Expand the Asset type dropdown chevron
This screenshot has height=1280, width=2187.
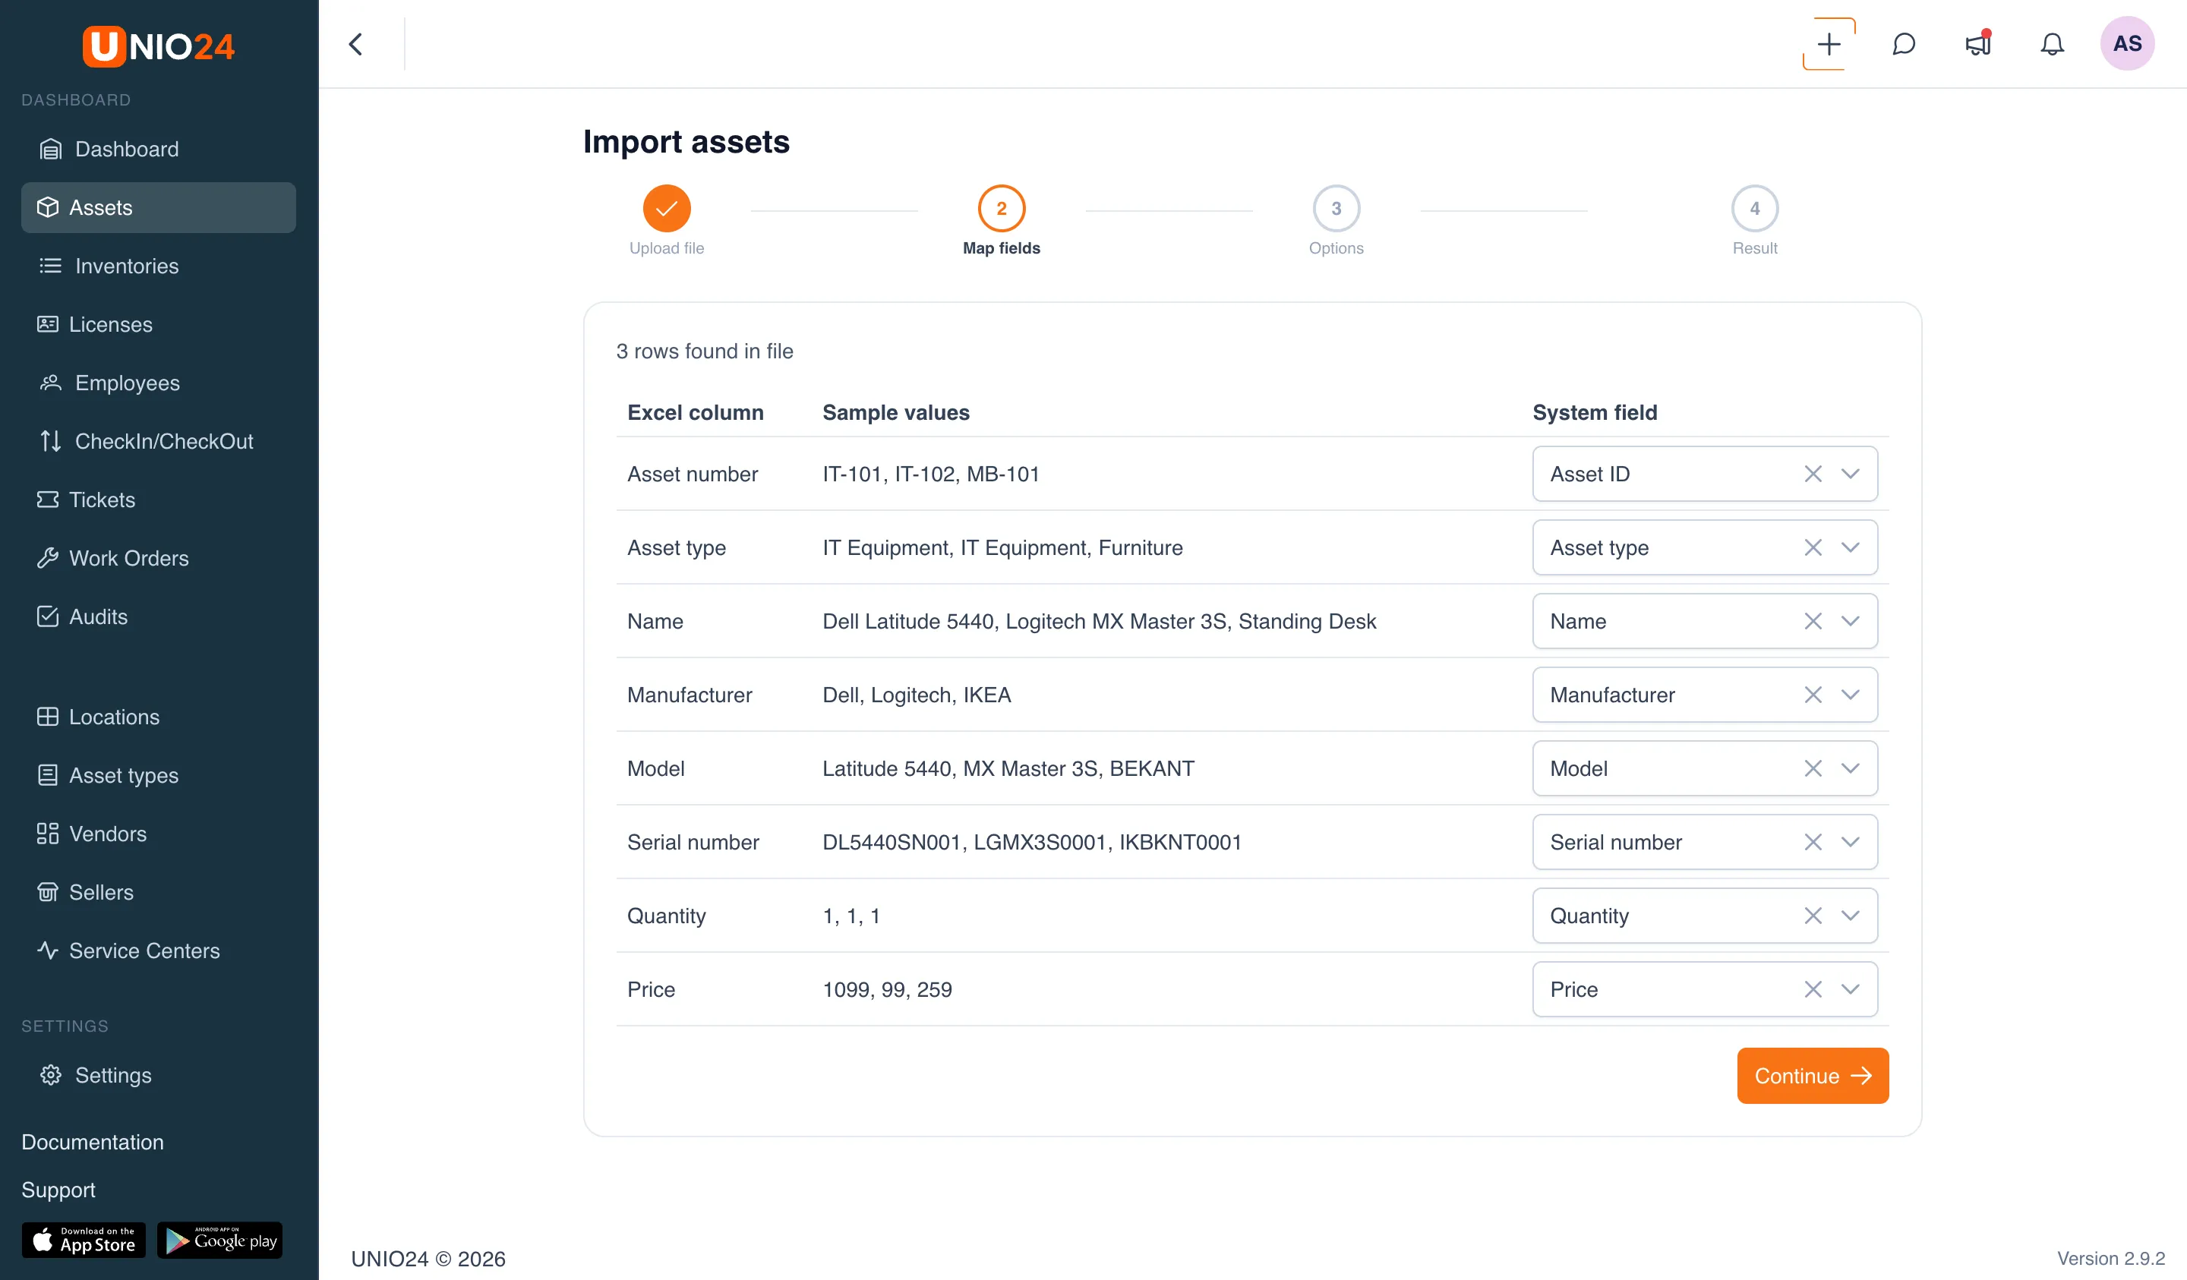click(1851, 547)
